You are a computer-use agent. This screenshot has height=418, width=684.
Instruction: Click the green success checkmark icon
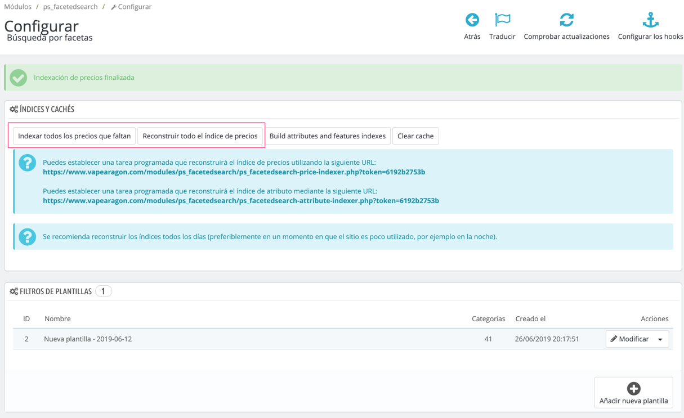click(x=19, y=78)
